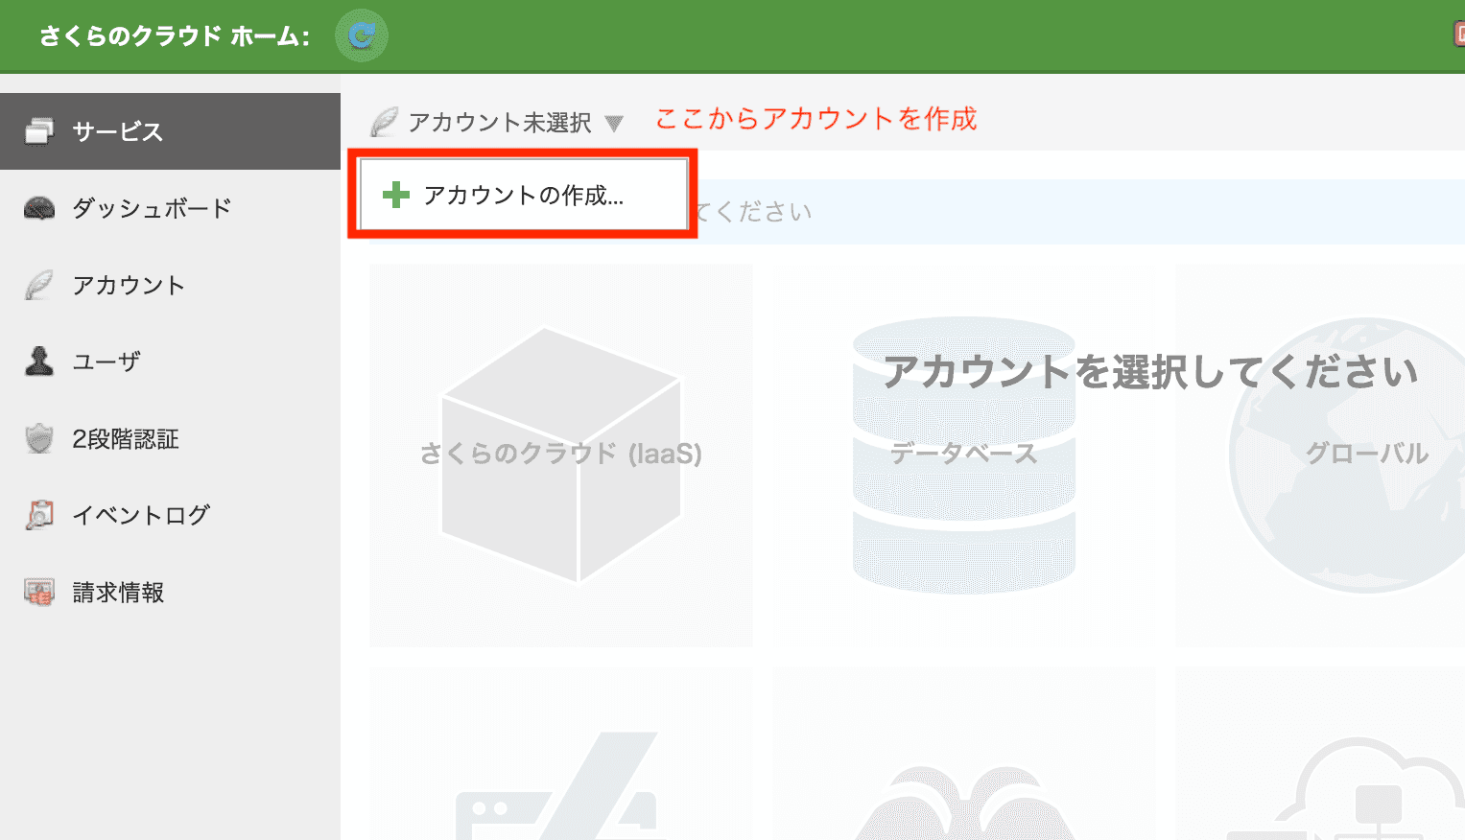Expand the アカウント未選択 dropdown
The width and height of the screenshot is (1465, 840).
tap(497, 123)
